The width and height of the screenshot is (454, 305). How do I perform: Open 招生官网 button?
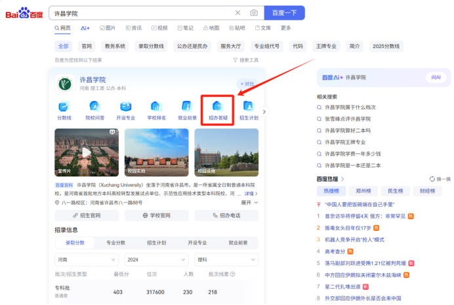click(x=87, y=216)
